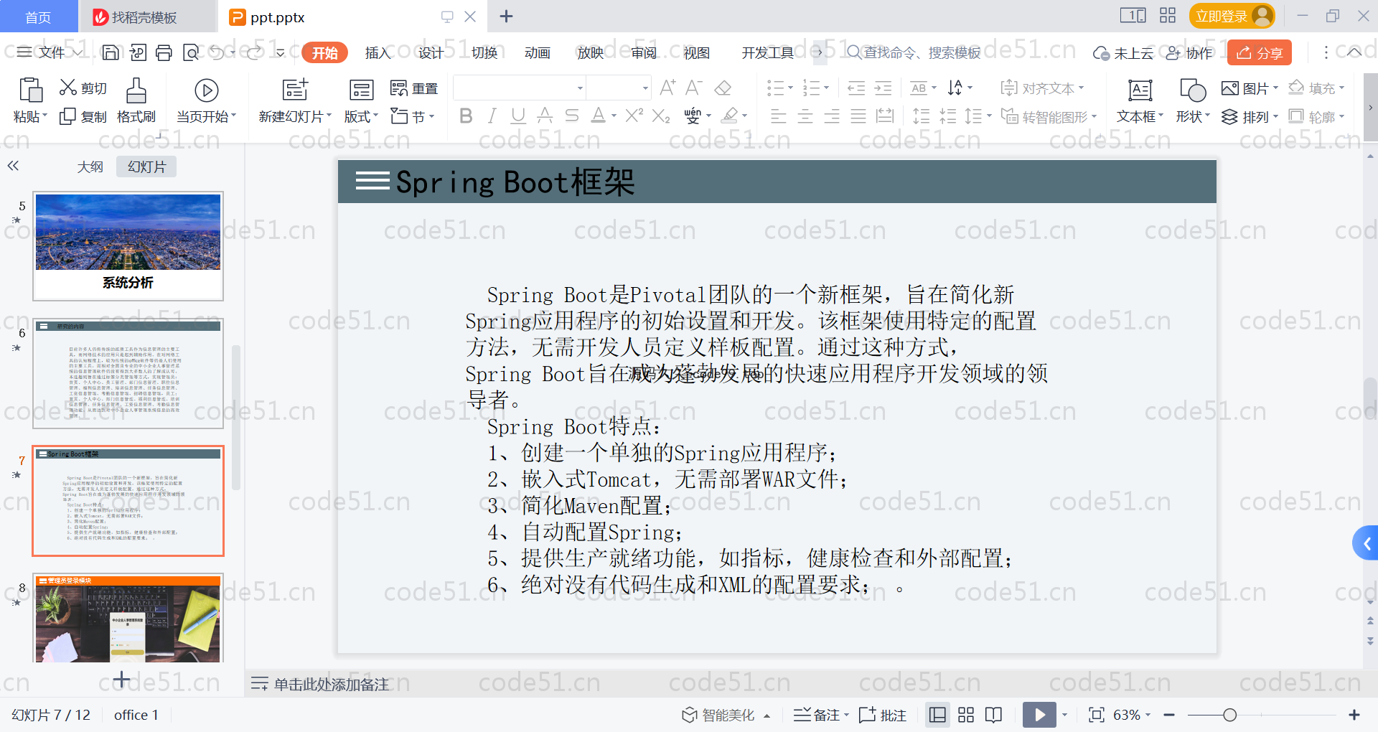Click the Comments (批注) status bar icon
This screenshot has width=1378, height=732.
point(883,715)
